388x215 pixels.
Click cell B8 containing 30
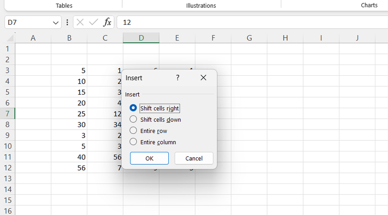pos(69,124)
